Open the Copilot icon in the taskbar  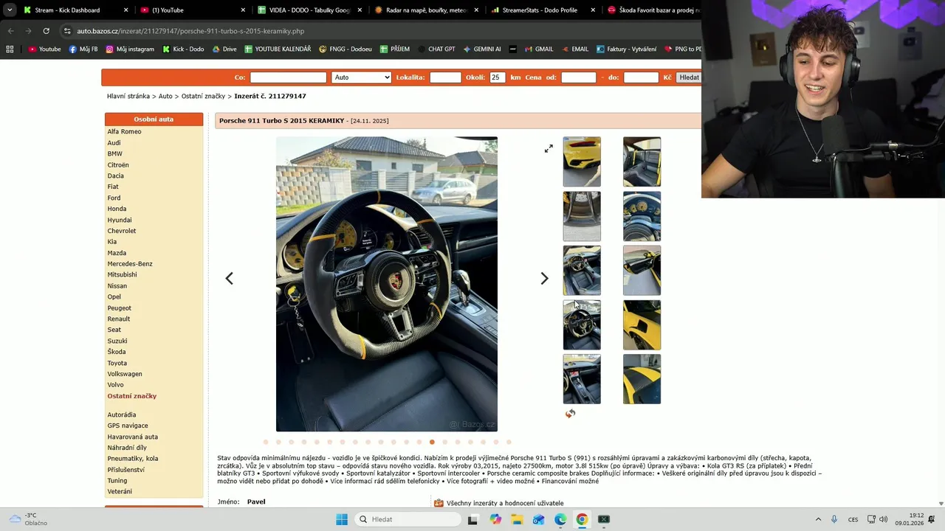(x=495, y=519)
